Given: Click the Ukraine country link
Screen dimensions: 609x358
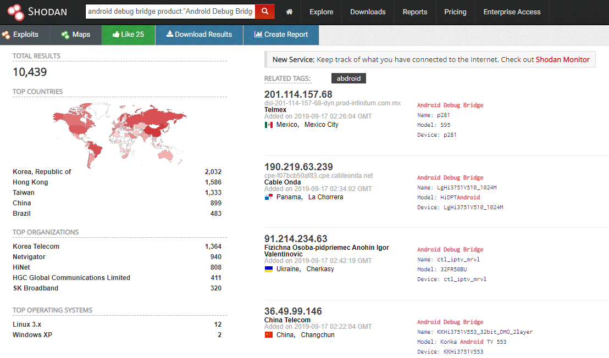Looking at the screenshot, I should (289, 269).
